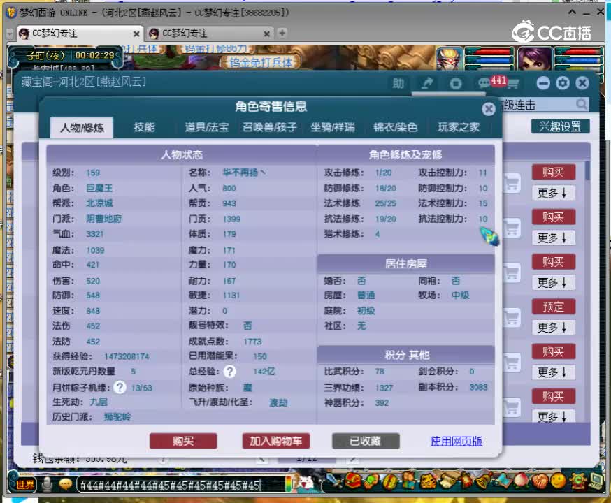
Task: Click the 钨金免打兵体 link in chat
Action: [x=260, y=62]
